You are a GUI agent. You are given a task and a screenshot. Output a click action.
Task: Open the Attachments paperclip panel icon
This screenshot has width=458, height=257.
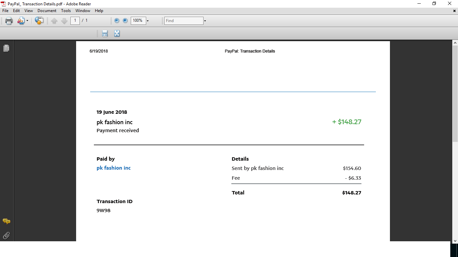[6, 236]
